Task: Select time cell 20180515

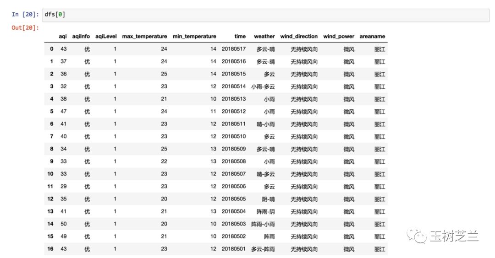Action: tap(234, 74)
